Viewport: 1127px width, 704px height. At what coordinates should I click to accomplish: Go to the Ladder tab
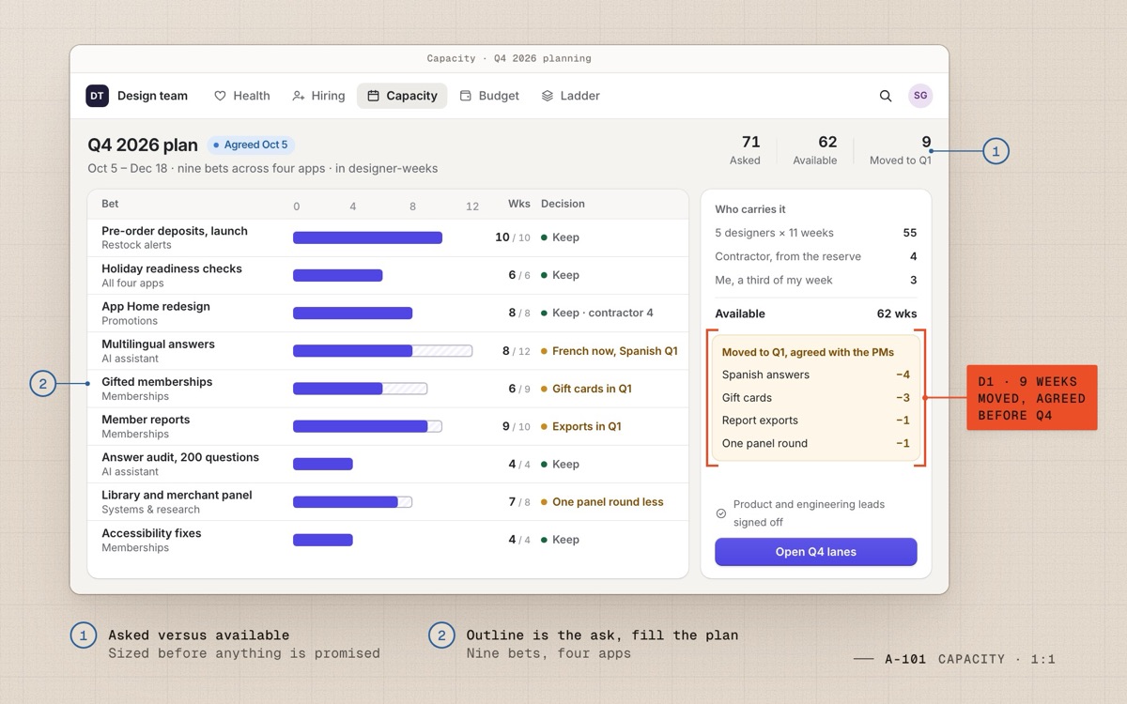pos(571,96)
